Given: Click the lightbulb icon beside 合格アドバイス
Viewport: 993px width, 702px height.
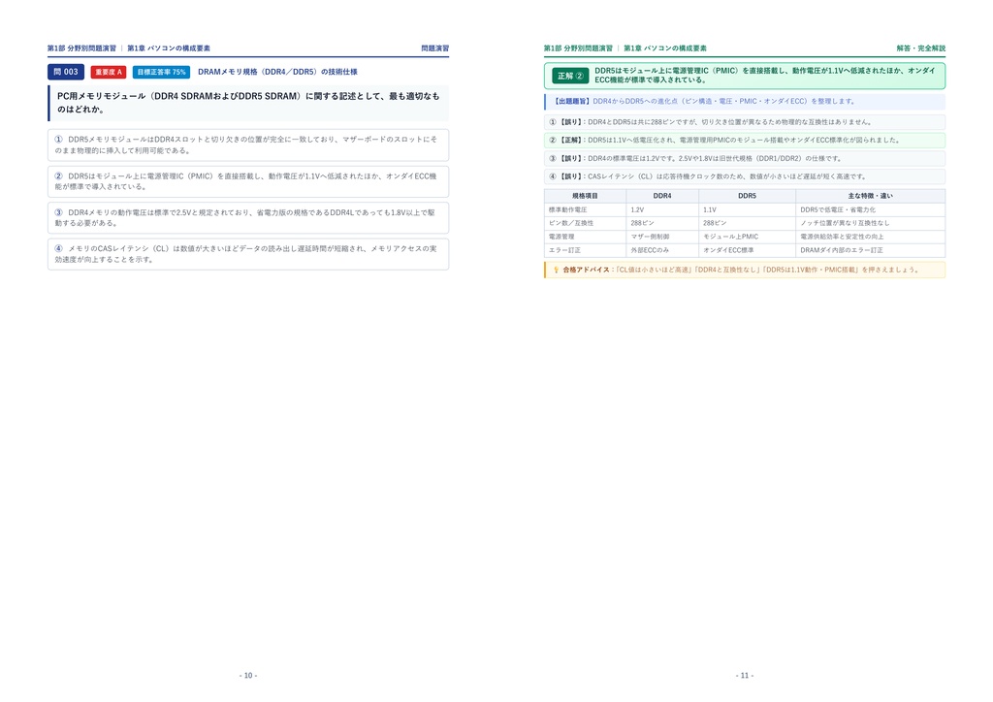Looking at the screenshot, I should (556, 270).
